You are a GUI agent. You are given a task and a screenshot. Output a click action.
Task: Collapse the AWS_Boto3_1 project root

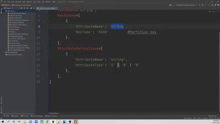[4, 11]
